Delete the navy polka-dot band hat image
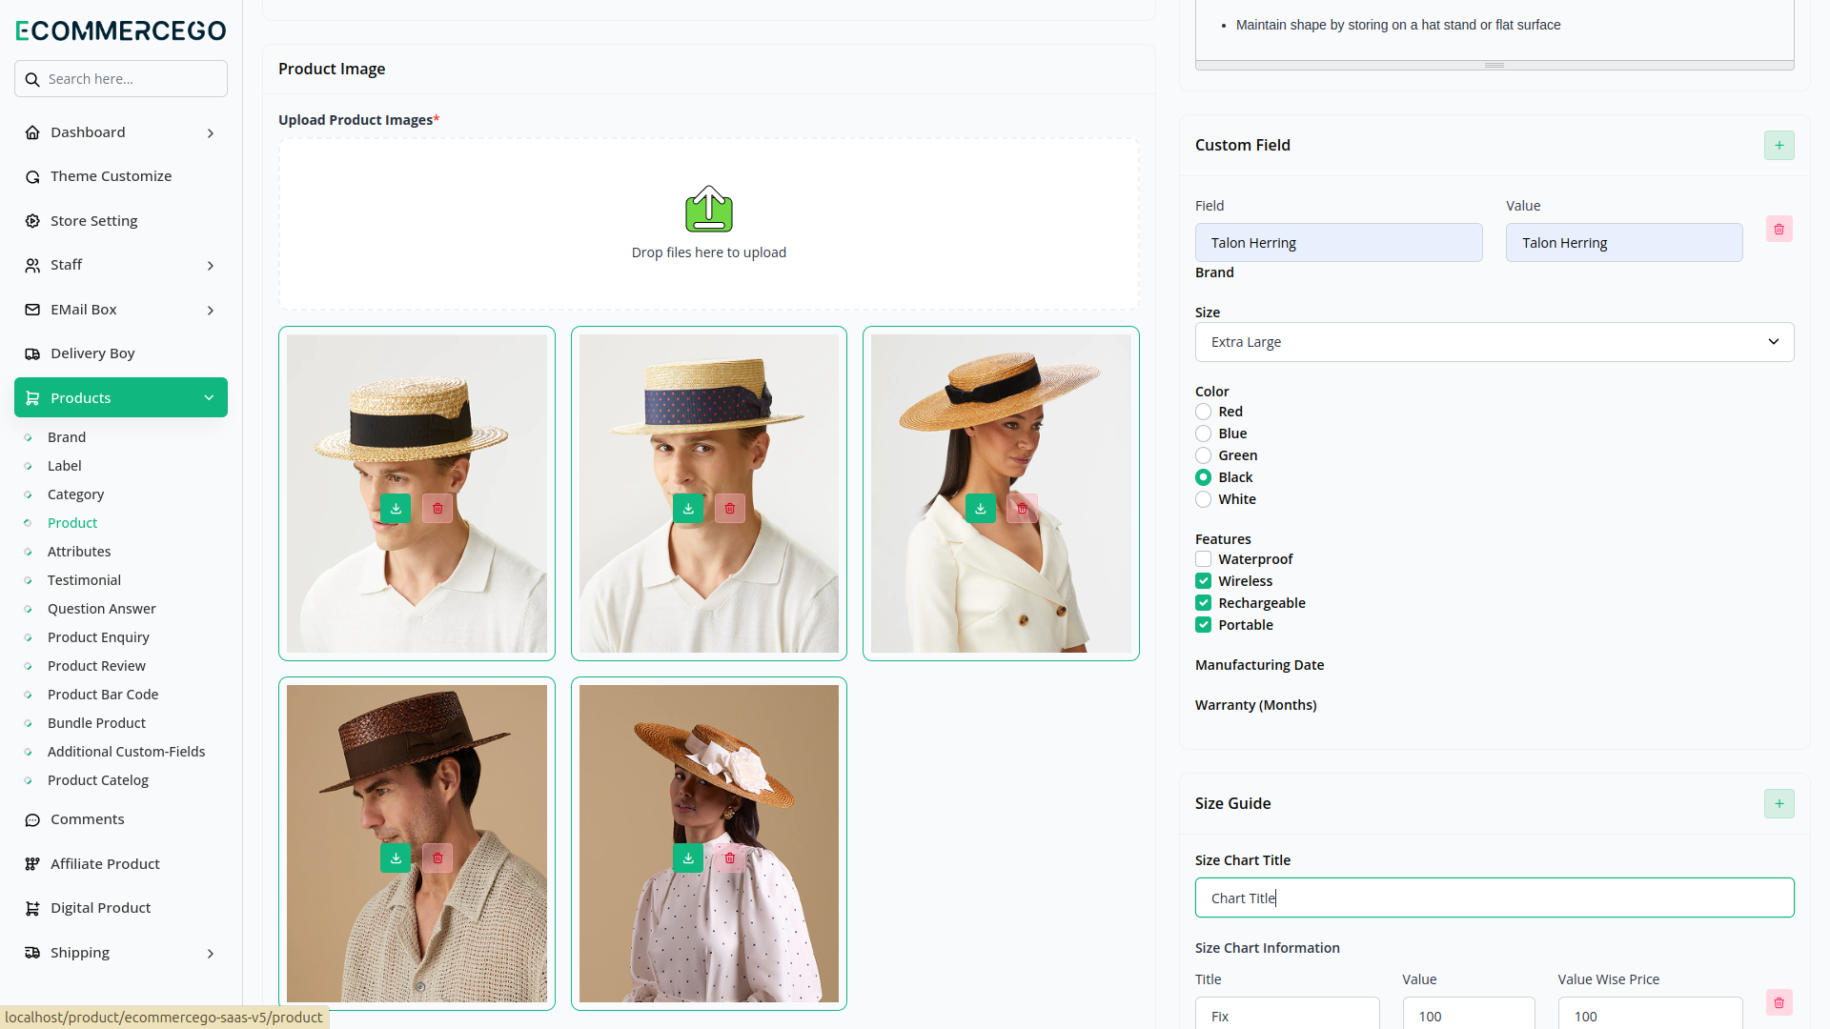The height and width of the screenshot is (1029, 1830). [x=730, y=509]
